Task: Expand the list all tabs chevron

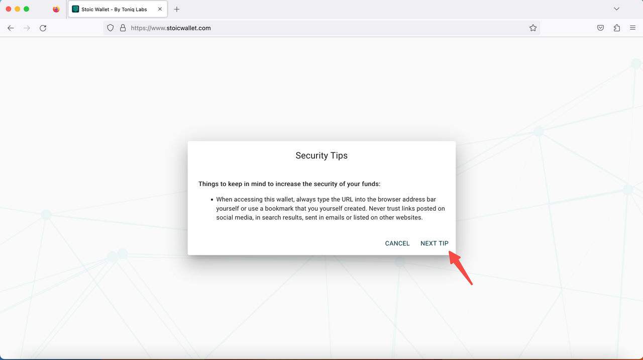Action: 616,9
